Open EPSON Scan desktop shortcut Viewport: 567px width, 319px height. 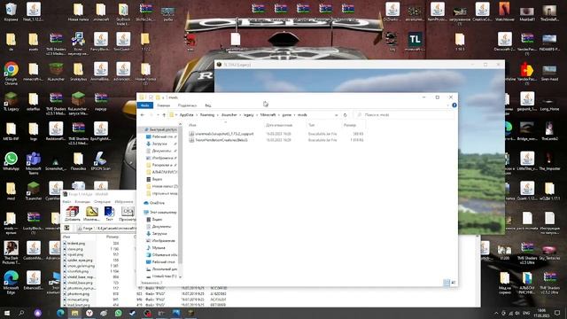point(100,161)
